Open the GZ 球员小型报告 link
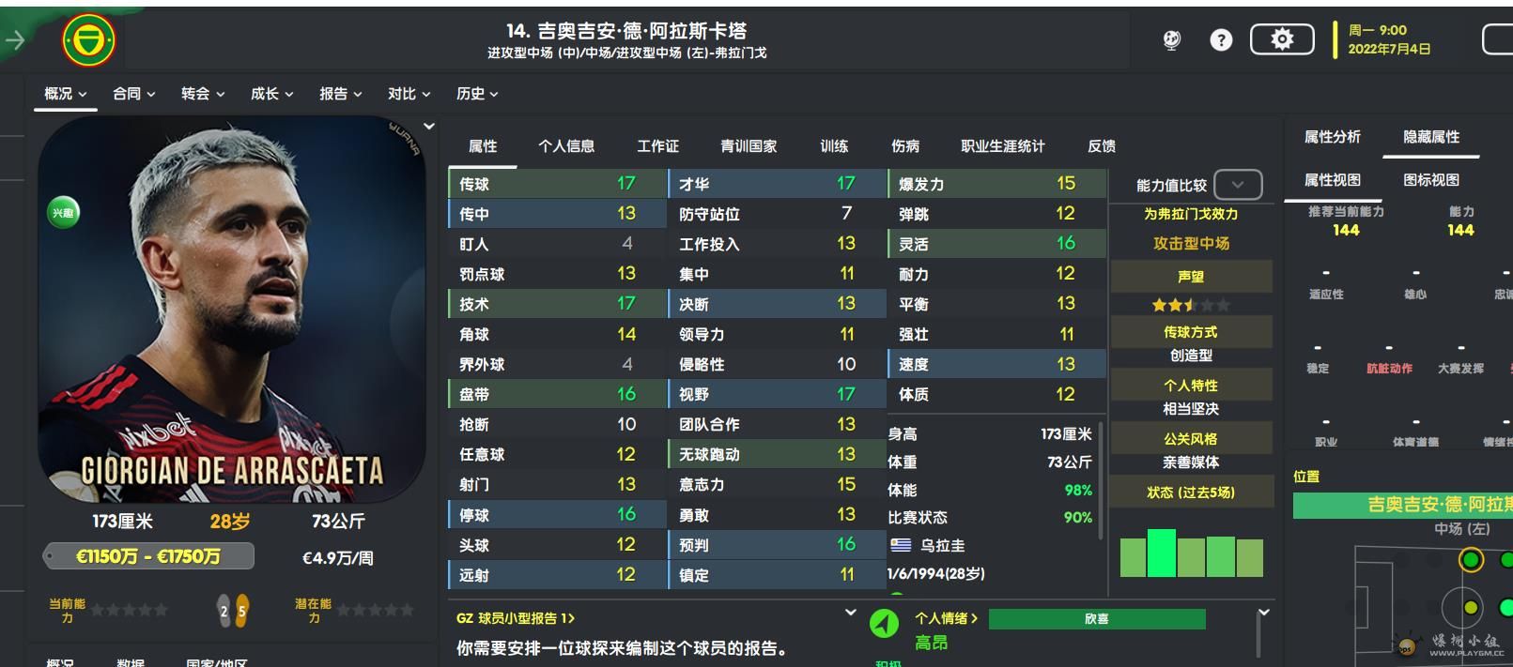This screenshot has height=667, width=1513. click(x=515, y=618)
